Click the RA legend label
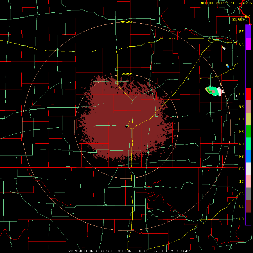Viewport: 253px width, 253px height. point(241,144)
